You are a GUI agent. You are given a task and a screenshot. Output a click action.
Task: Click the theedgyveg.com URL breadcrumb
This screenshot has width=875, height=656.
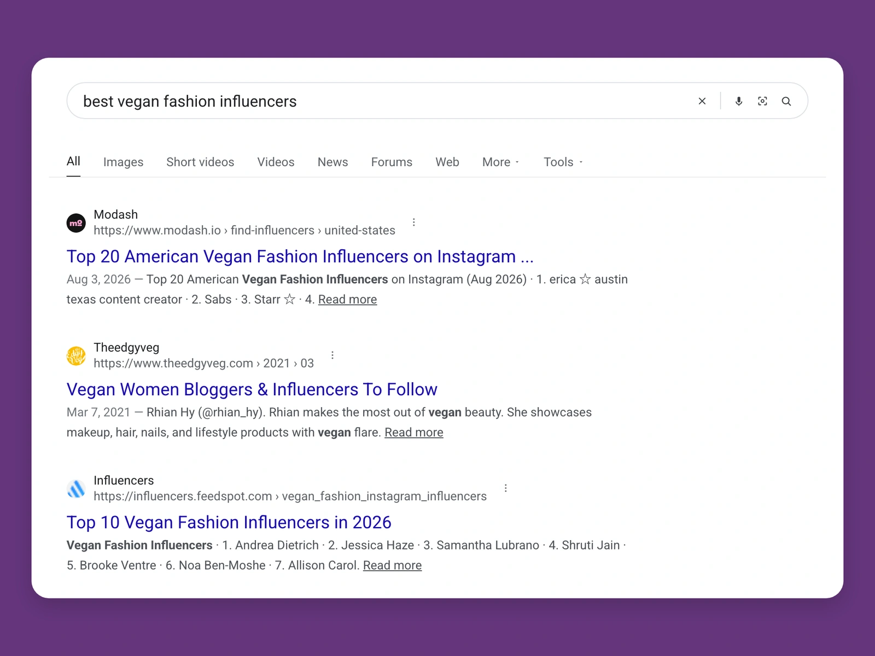(203, 363)
